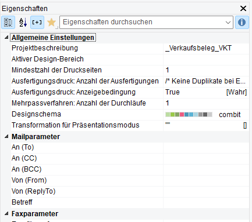Edit the Mindestzahl der Druckseiten value 1
Image resolution: width=252 pixels, height=222 pixels.
[x=206, y=70]
